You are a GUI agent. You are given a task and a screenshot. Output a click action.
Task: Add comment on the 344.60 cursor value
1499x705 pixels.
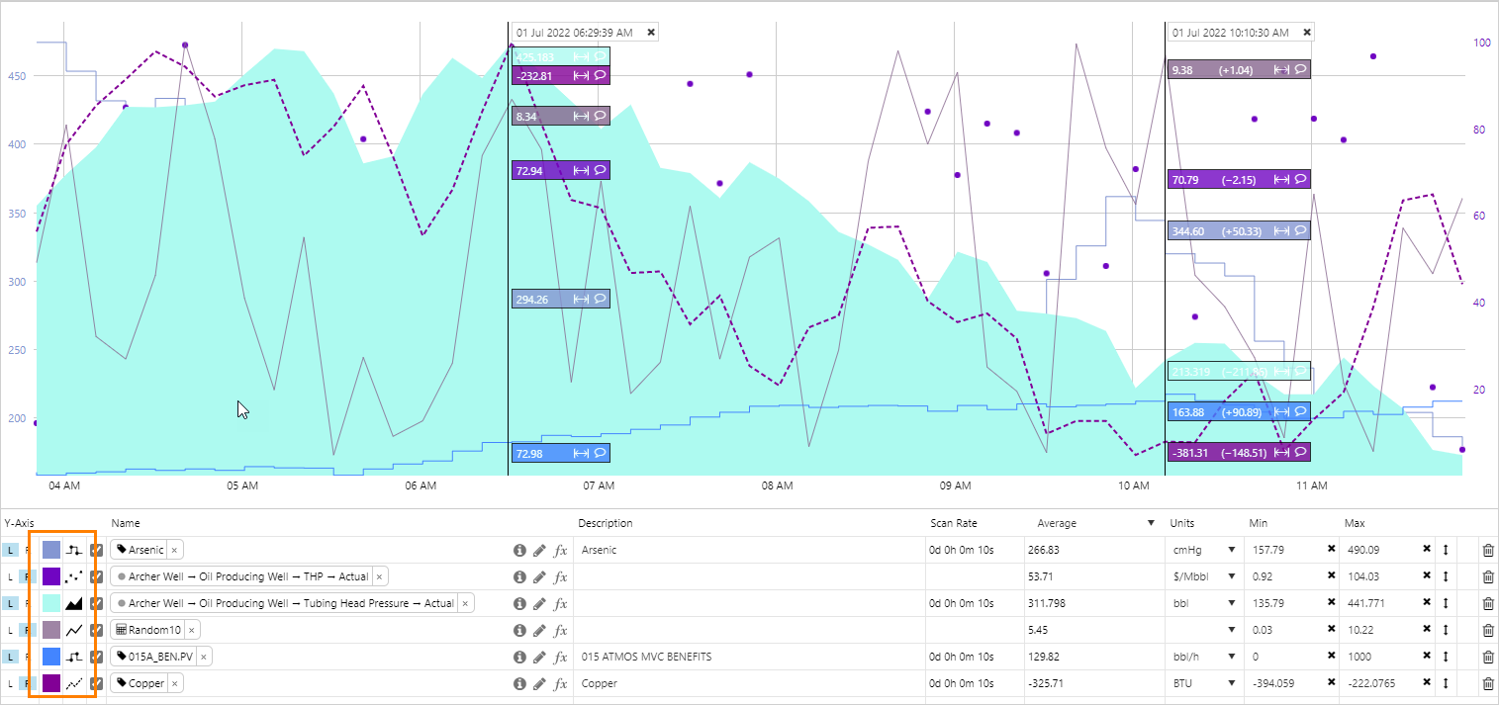pyautogui.click(x=1302, y=230)
